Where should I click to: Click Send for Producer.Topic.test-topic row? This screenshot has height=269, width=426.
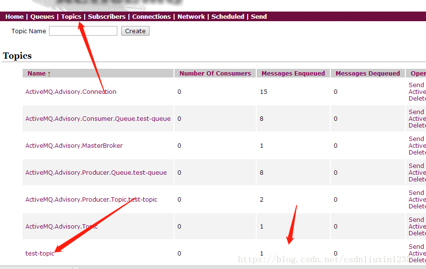click(x=417, y=192)
